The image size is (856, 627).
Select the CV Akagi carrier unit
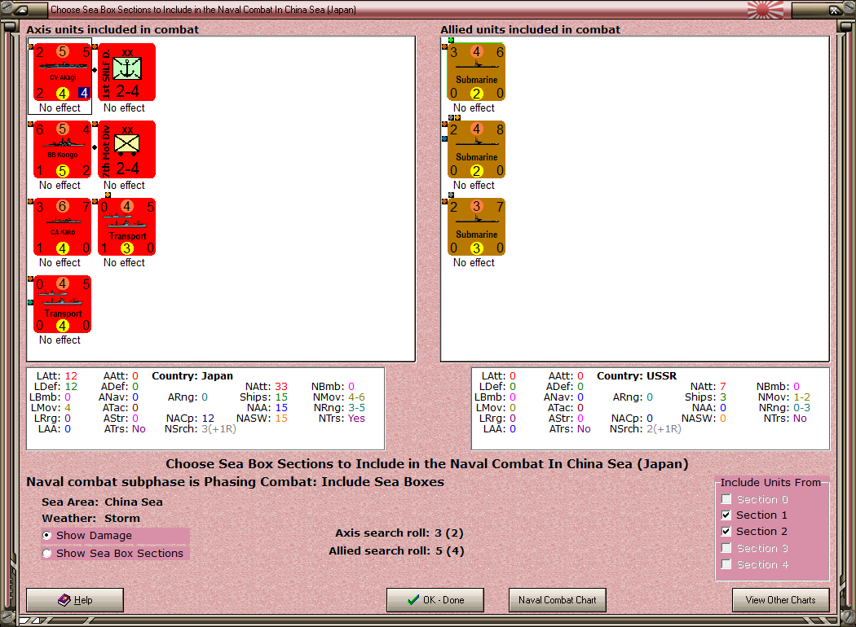62,72
